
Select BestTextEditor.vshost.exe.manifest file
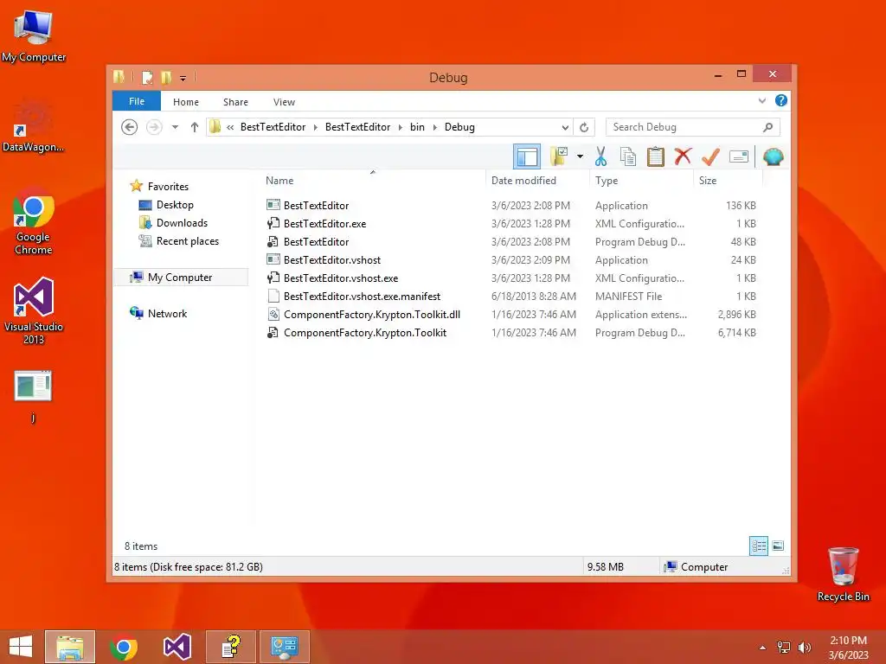[x=511, y=297]
